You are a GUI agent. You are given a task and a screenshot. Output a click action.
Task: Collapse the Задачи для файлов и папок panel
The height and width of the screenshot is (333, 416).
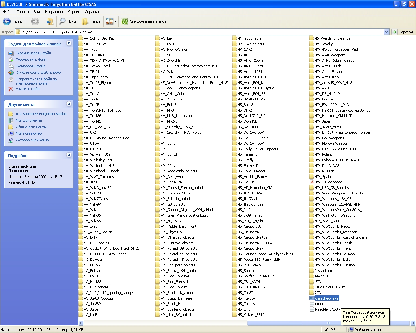coord(69,43)
